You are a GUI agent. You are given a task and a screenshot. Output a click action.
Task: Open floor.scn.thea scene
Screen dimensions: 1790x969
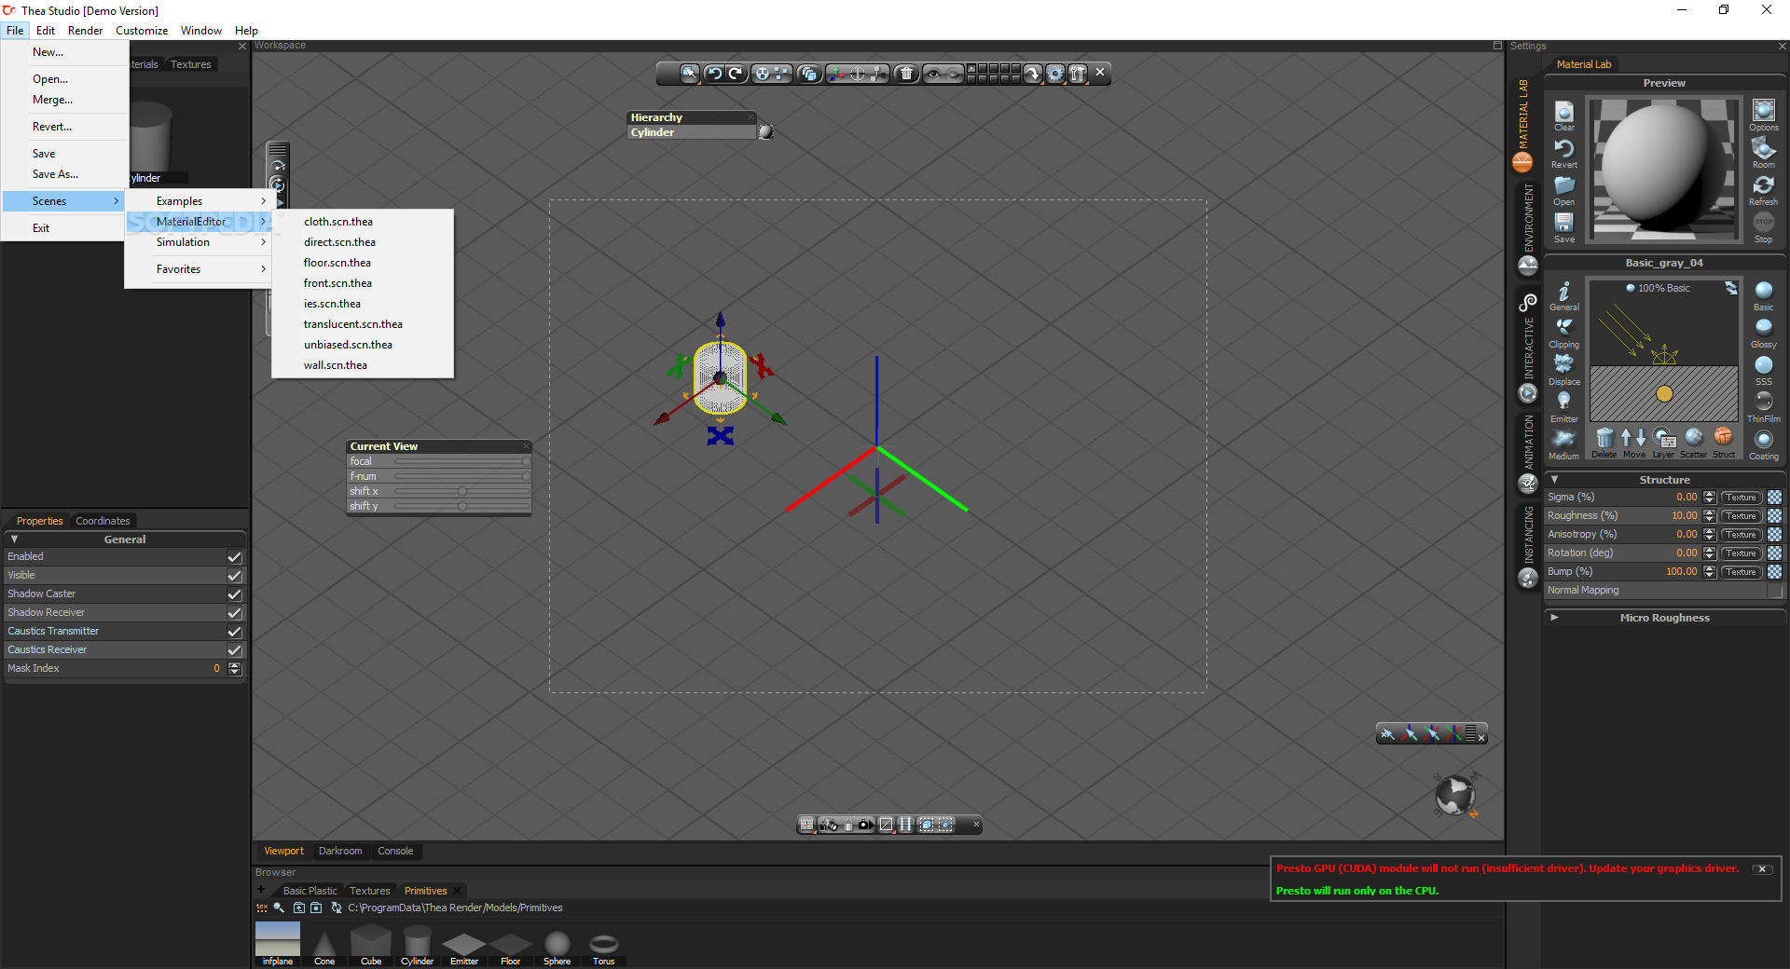coord(363,263)
